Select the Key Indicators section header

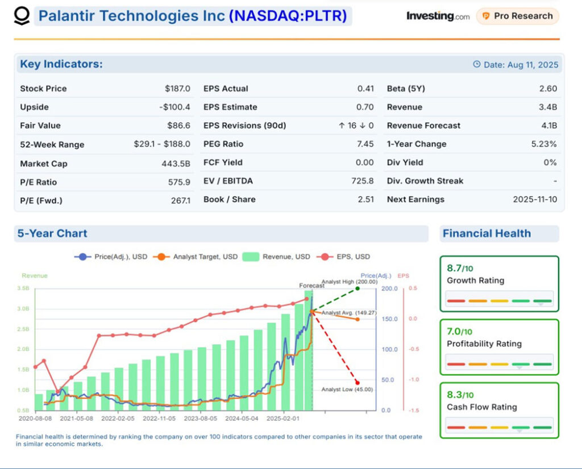(61, 64)
